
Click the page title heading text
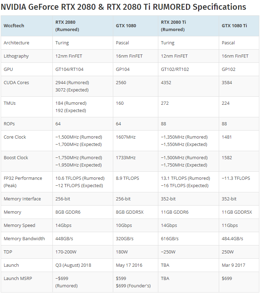[x=123, y=7]
